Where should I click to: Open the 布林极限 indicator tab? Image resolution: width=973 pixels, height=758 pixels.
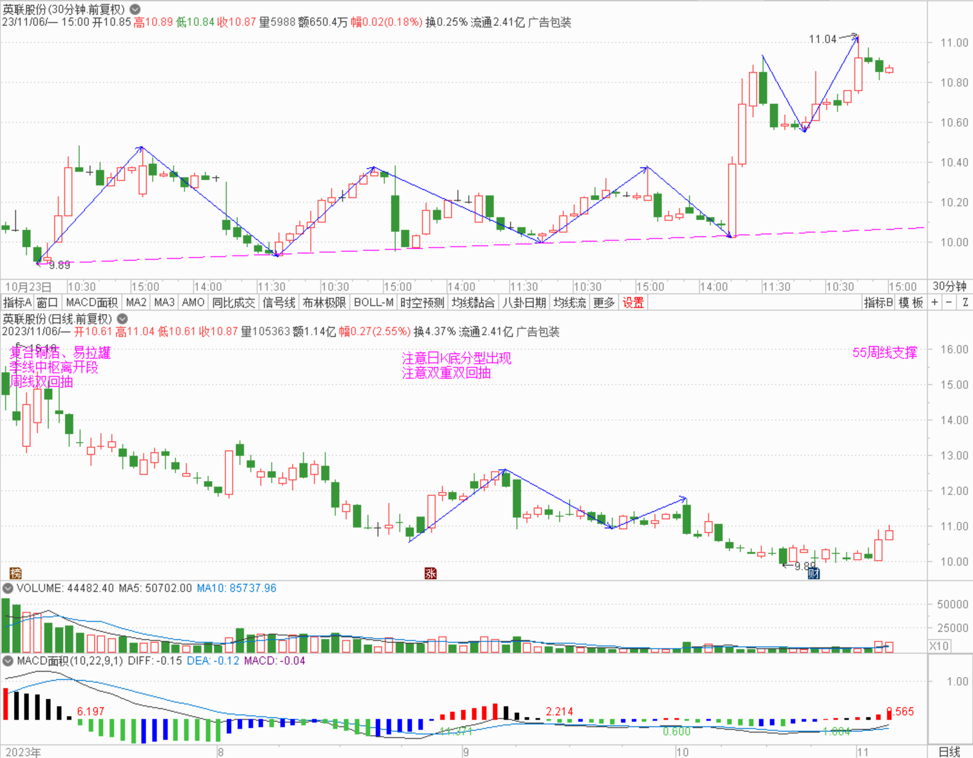325,302
